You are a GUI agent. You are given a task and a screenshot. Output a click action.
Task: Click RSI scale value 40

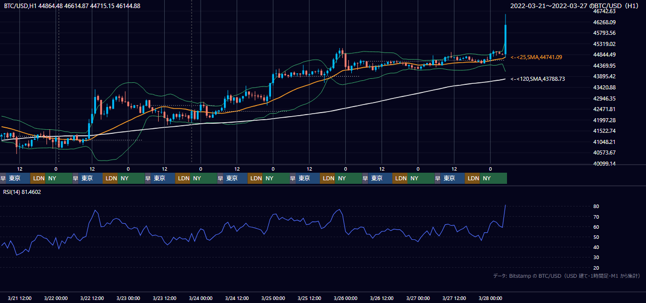pos(596,247)
